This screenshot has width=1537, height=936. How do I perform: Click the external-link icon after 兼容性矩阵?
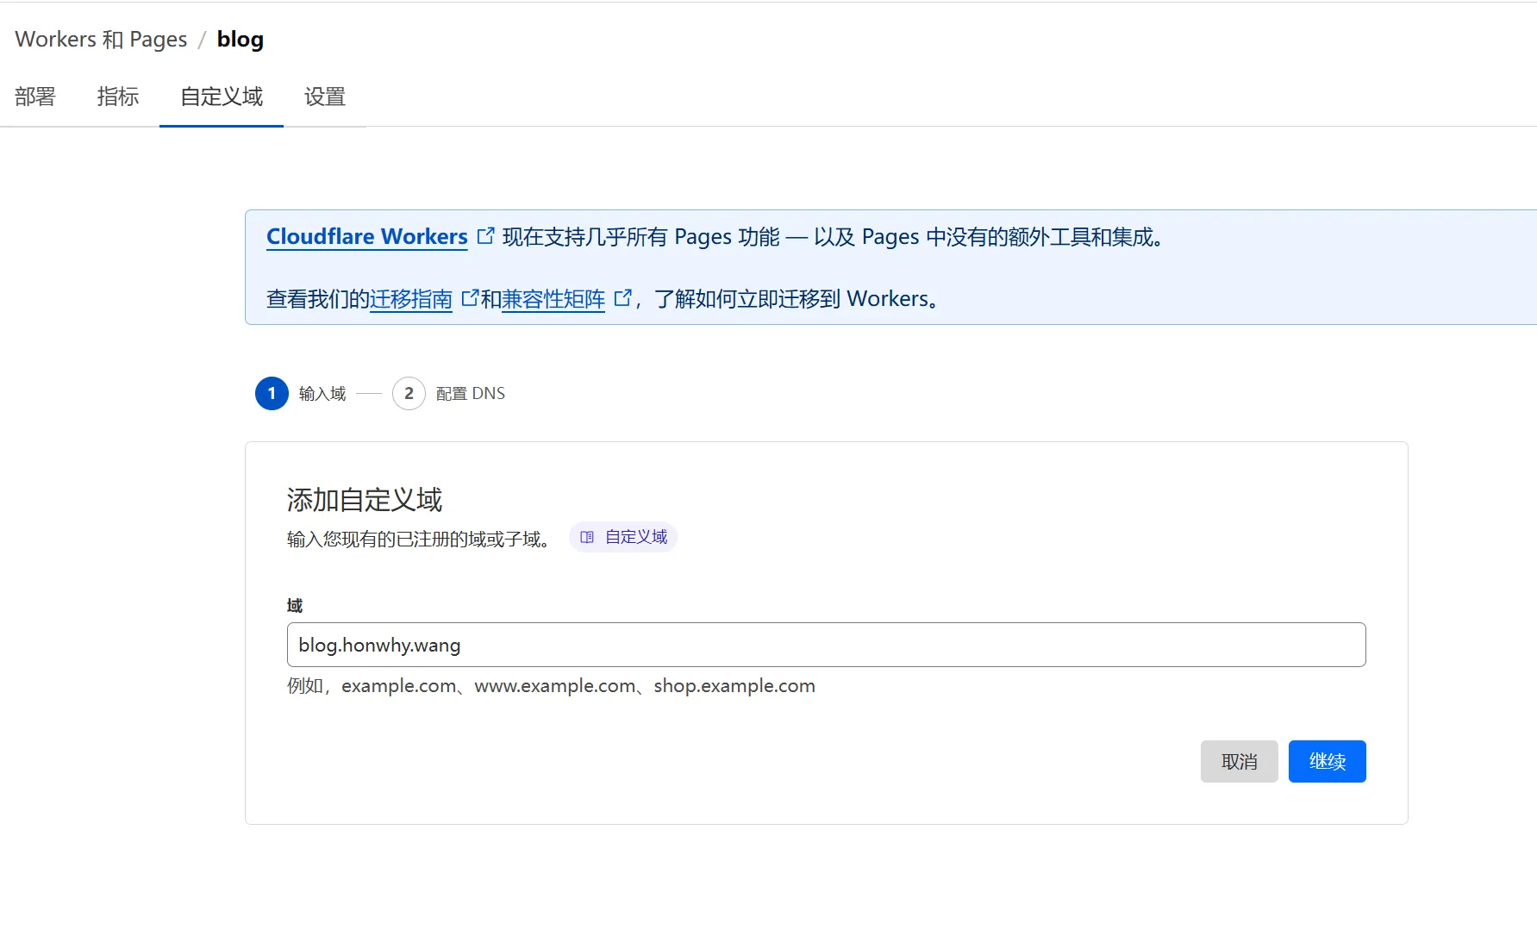tap(622, 298)
